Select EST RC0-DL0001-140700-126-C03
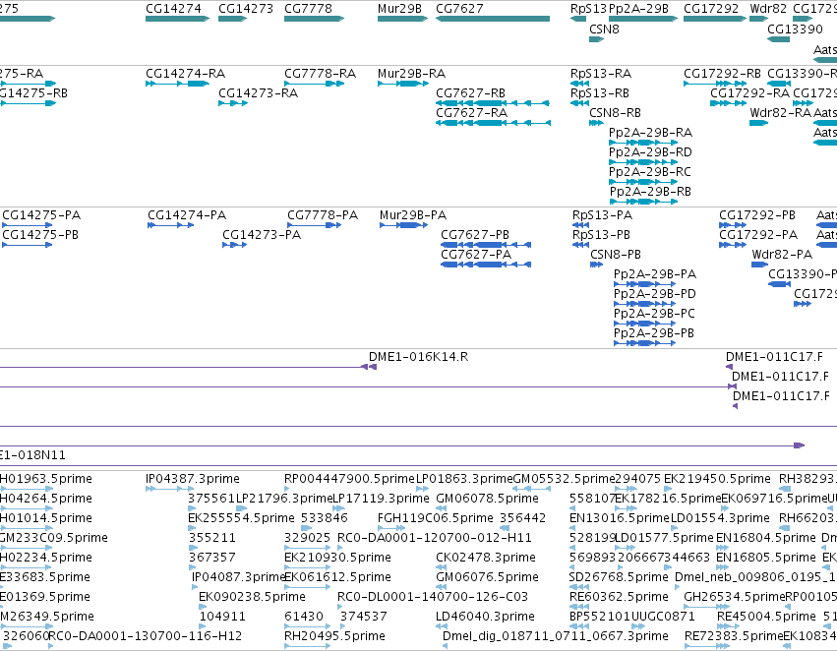 click(433, 597)
